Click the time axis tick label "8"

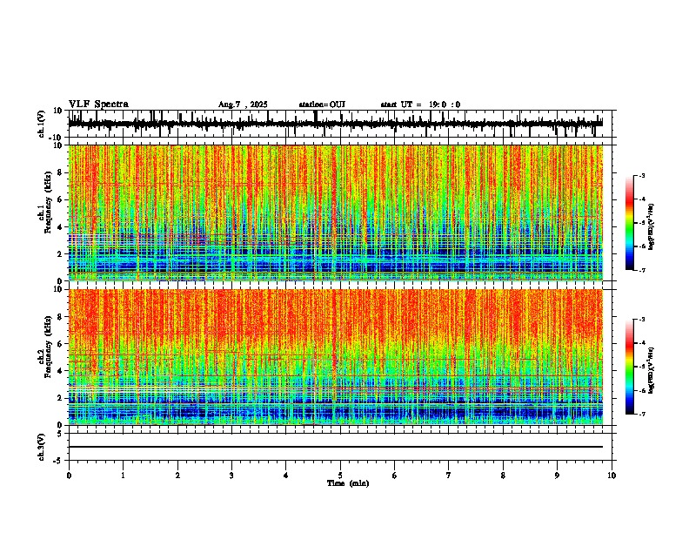tap(503, 476)
